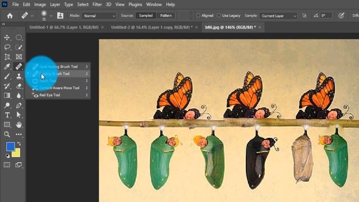The width and height of the screenshot is (359, 202).
Task: Select the Eraser tool
Action: click(19, 86)
